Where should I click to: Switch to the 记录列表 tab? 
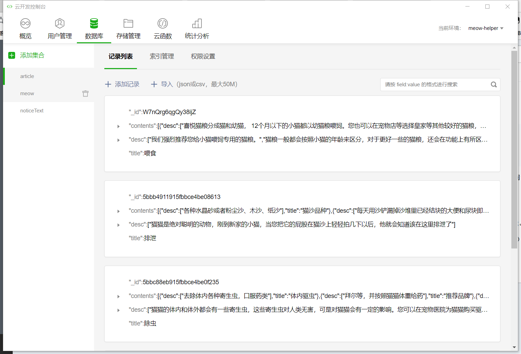coord(120,56)
